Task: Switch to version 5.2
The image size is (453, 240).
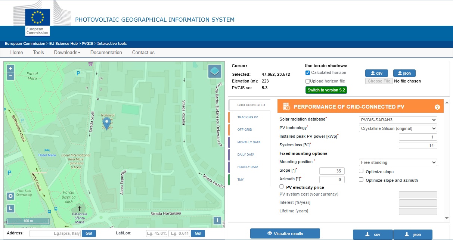Action: 326,90
